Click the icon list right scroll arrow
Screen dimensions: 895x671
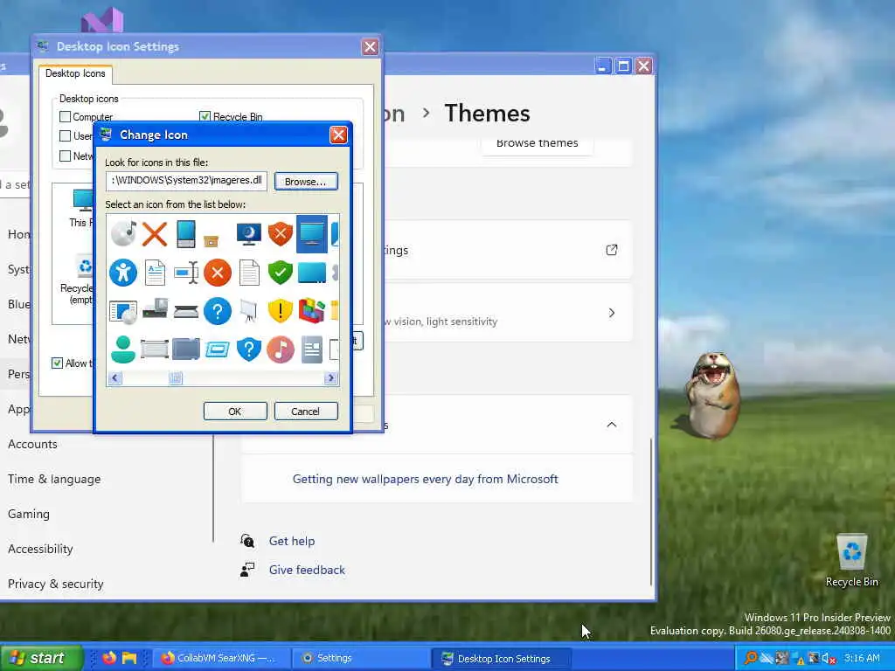pyautogui.click(x=330, y=378)
